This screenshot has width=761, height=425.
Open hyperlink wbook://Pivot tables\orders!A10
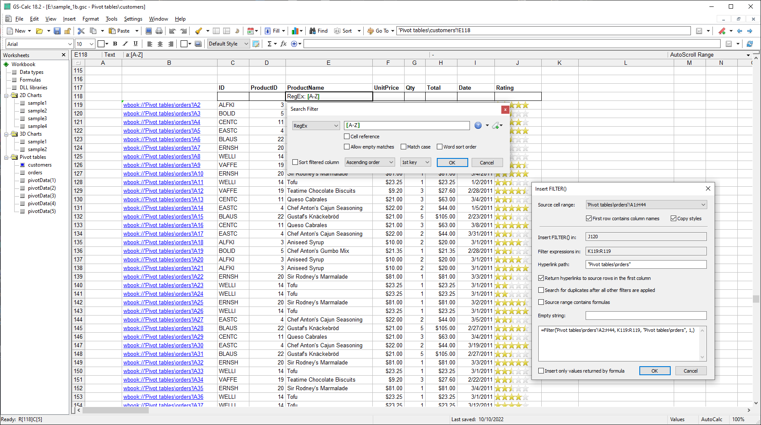pyautogui.click(x=163, y=174)
